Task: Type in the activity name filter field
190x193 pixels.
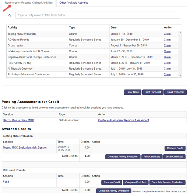Action: (97, 15)
